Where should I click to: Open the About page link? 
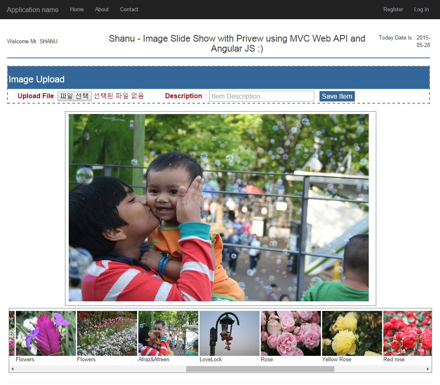click(102, 10)
